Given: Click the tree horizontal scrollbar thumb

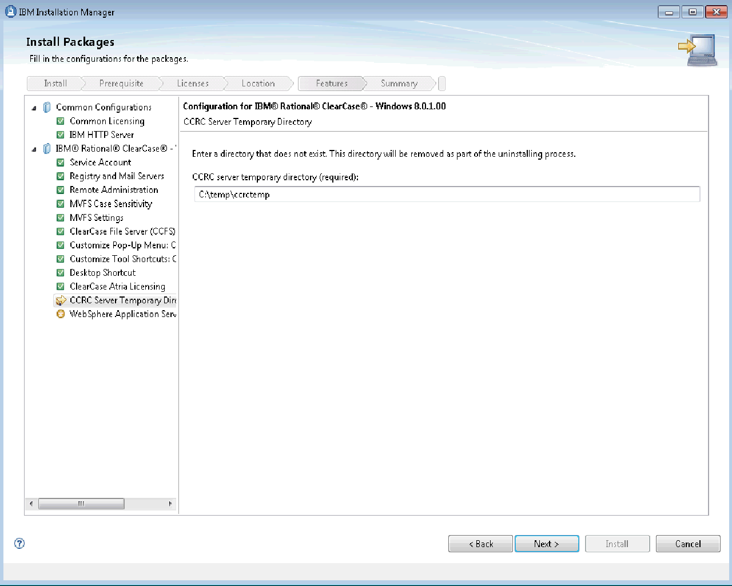Looking at the screenshot, I should pos(81,504).
